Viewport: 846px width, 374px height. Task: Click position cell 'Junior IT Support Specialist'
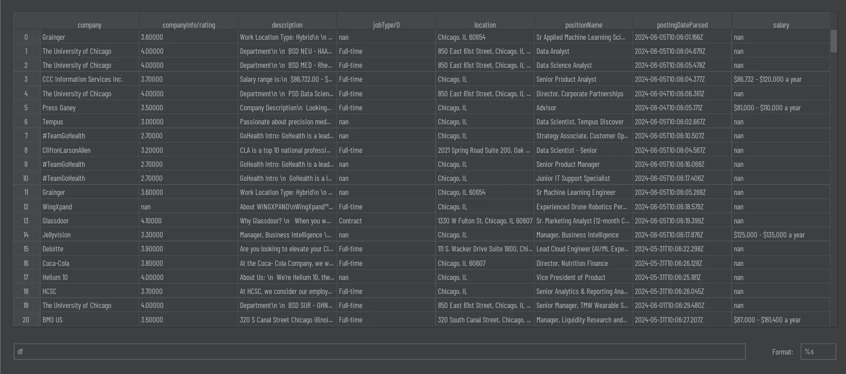(583, 178)
